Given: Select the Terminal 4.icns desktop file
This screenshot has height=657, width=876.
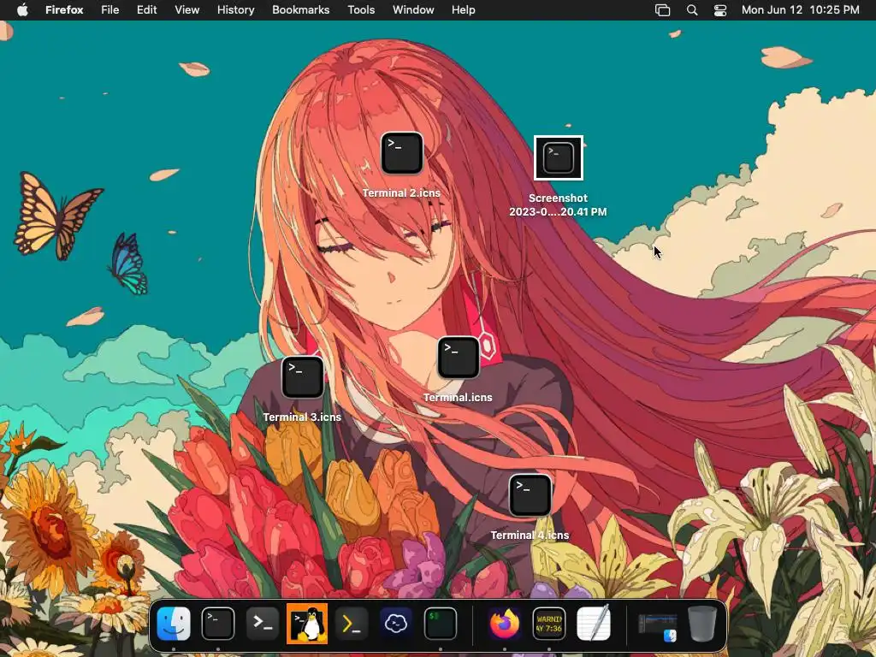Looking at the screenshot, I should (x=530, y=495).
